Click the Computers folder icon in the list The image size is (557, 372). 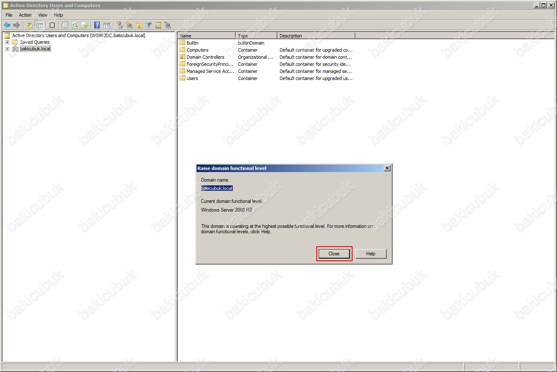(x=182, y=50)
